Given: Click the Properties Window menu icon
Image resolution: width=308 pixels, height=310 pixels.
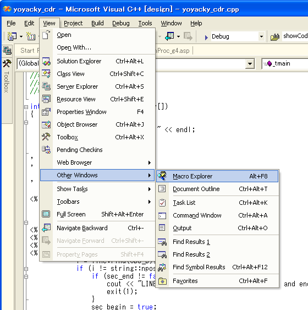Looking at the screenshot, I should click(x=46, y=112).
